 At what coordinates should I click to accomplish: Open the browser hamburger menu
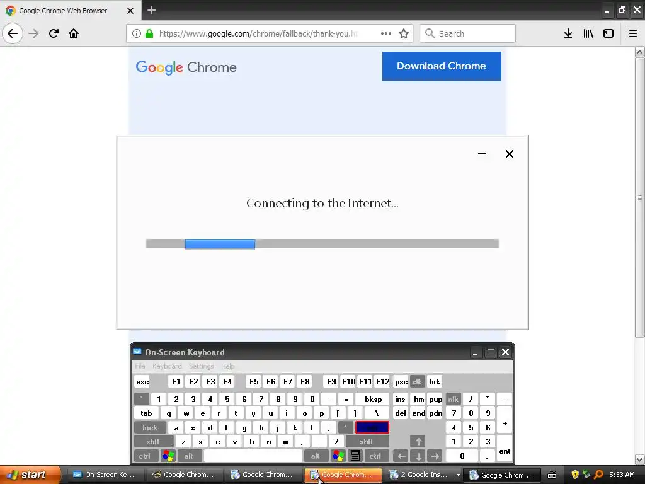point(633,33)
